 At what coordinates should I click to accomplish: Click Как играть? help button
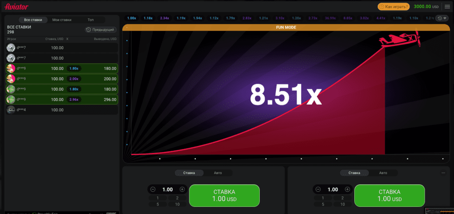pyautogui.click(x=394, y=7)
